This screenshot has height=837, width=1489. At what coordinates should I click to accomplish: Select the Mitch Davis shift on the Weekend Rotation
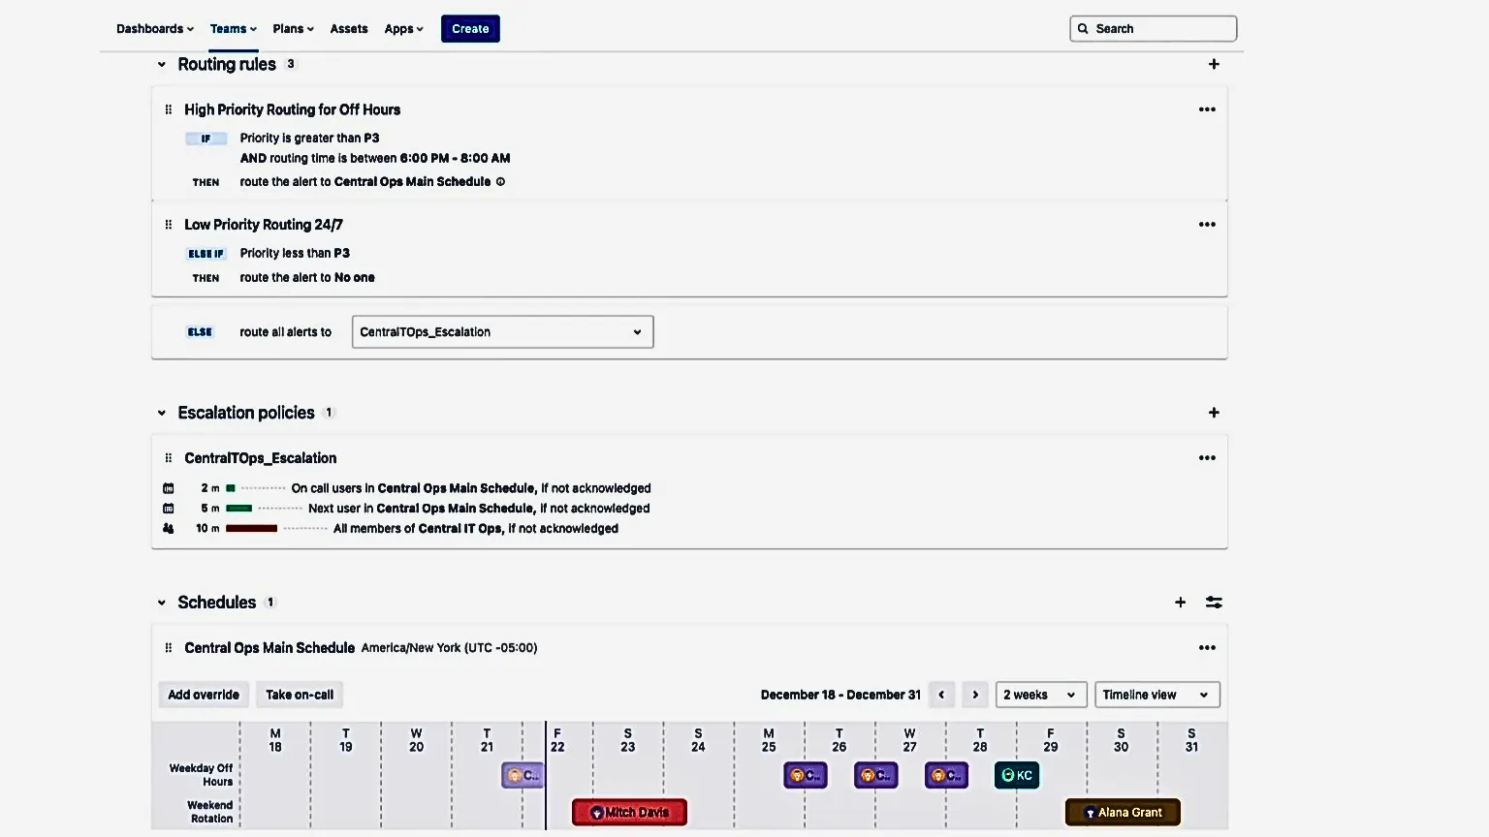[x=628, y=812]
